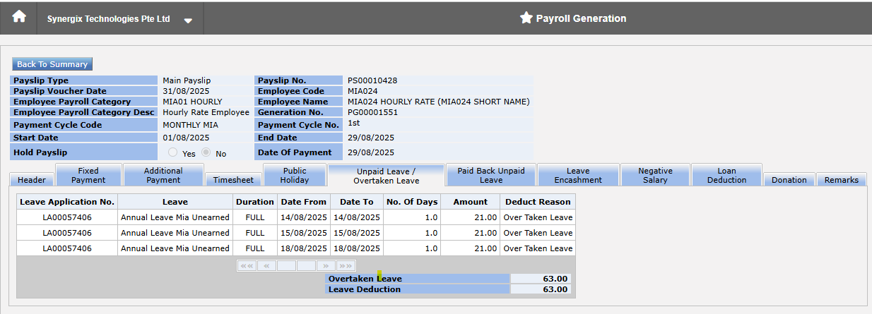Select No for Hold Payslip
This screenshot has height=314, width=872.
tap(206, 152)
